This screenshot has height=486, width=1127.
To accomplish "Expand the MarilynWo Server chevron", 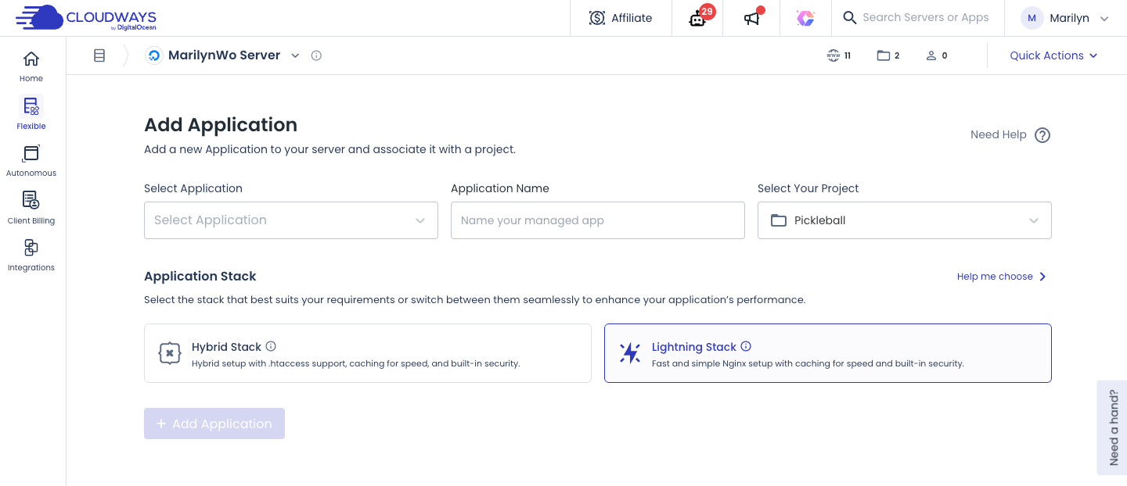I will (x=295, y=55).
